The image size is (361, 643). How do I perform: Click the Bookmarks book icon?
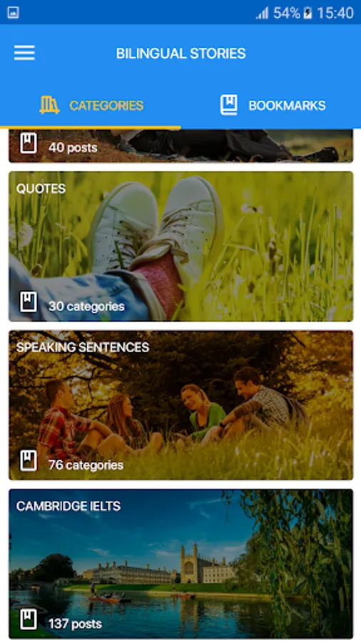pyautogui.click(x=229, y=105)
